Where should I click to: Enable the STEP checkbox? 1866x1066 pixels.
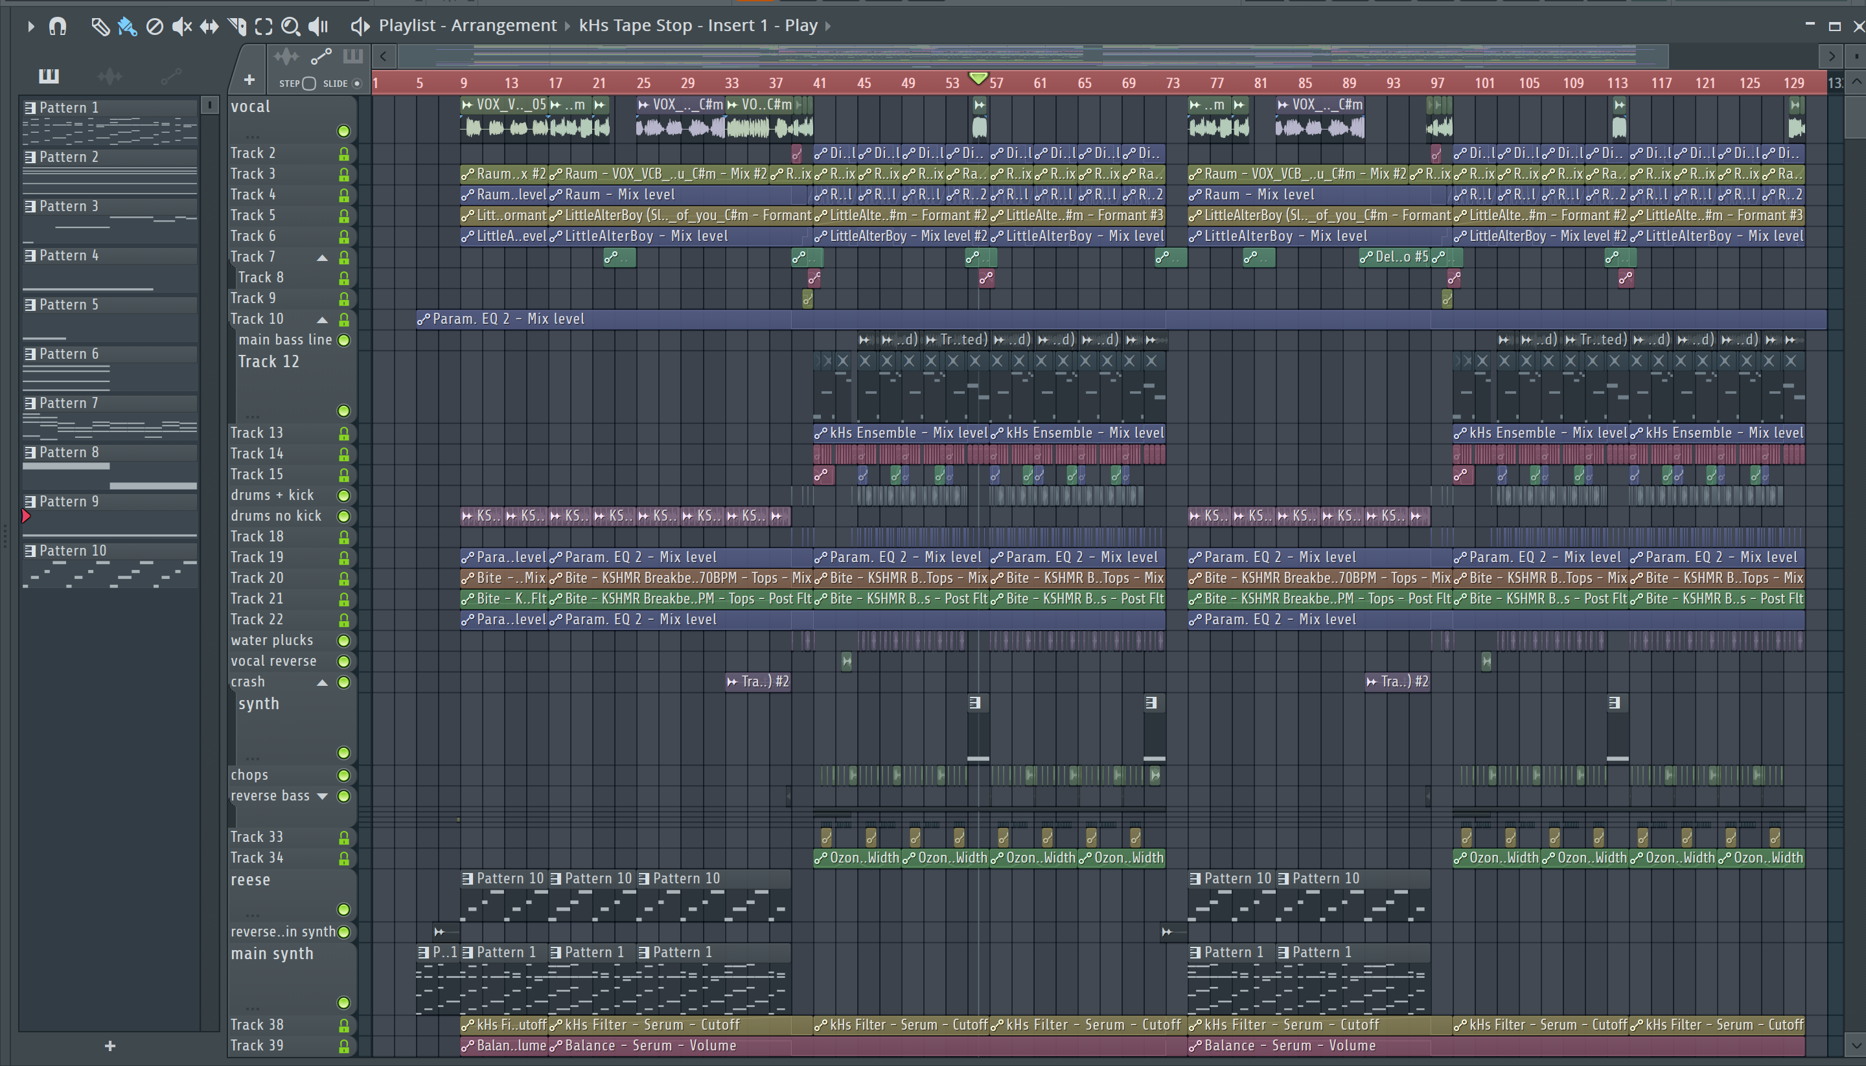point(309,84)
